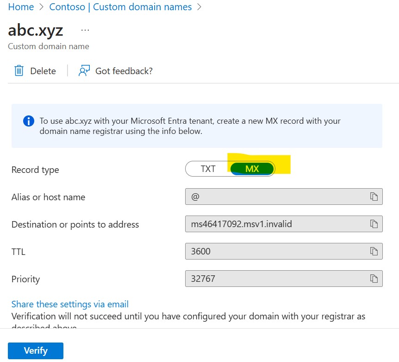399x362 pixels.
Task: Click the Delete trash can icon
Action: pos(19,70)
